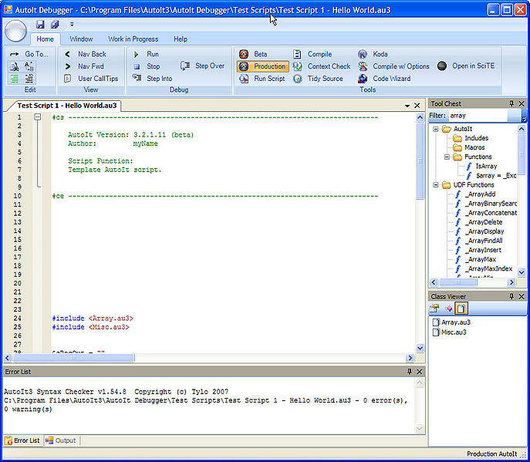This screenshot has height=462, width=530.
Task: Select the Beta AutoIt version toggle
Action: tap(253, 54)
